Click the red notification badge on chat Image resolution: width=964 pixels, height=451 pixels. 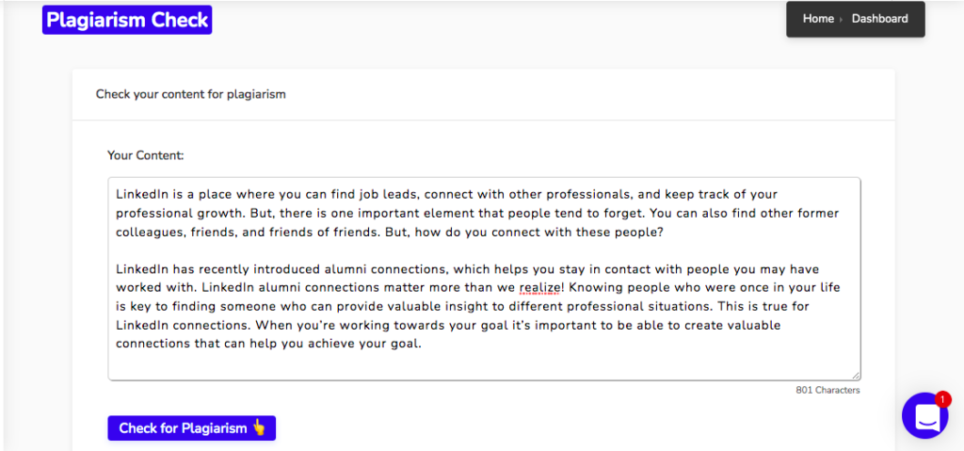[x=941, y=400]
